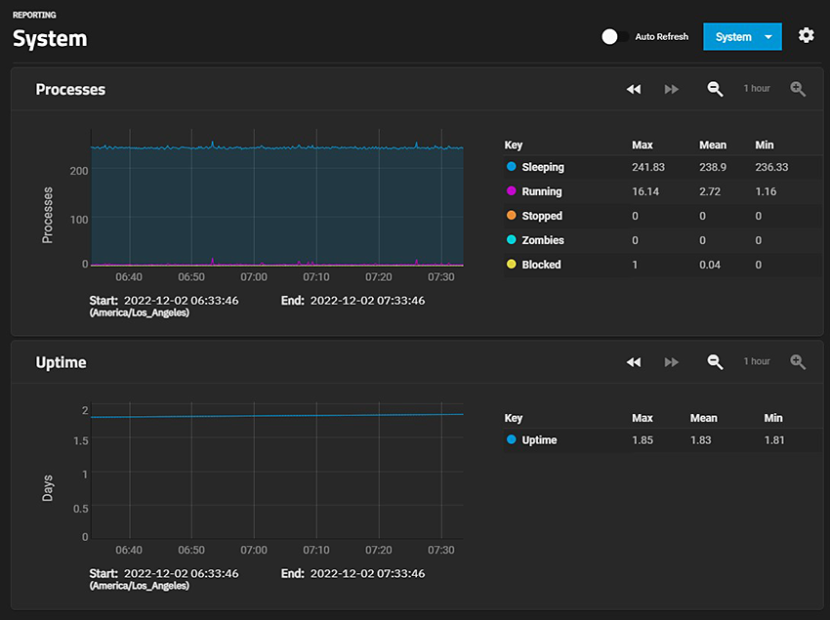Click the Zombies cyan legend dot
Image resolution: width=830 pixels, height=620 pixels.
coord(512,240)
